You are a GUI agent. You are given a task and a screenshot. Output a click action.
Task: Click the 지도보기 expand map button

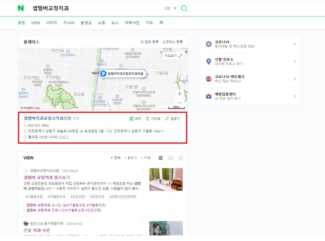click(x=173, y=56)
